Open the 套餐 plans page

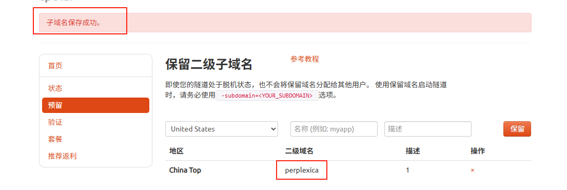(55, 139)
